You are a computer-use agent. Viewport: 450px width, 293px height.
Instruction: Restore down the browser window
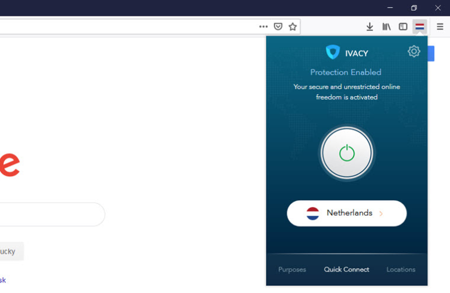click(x=414, y=8)
